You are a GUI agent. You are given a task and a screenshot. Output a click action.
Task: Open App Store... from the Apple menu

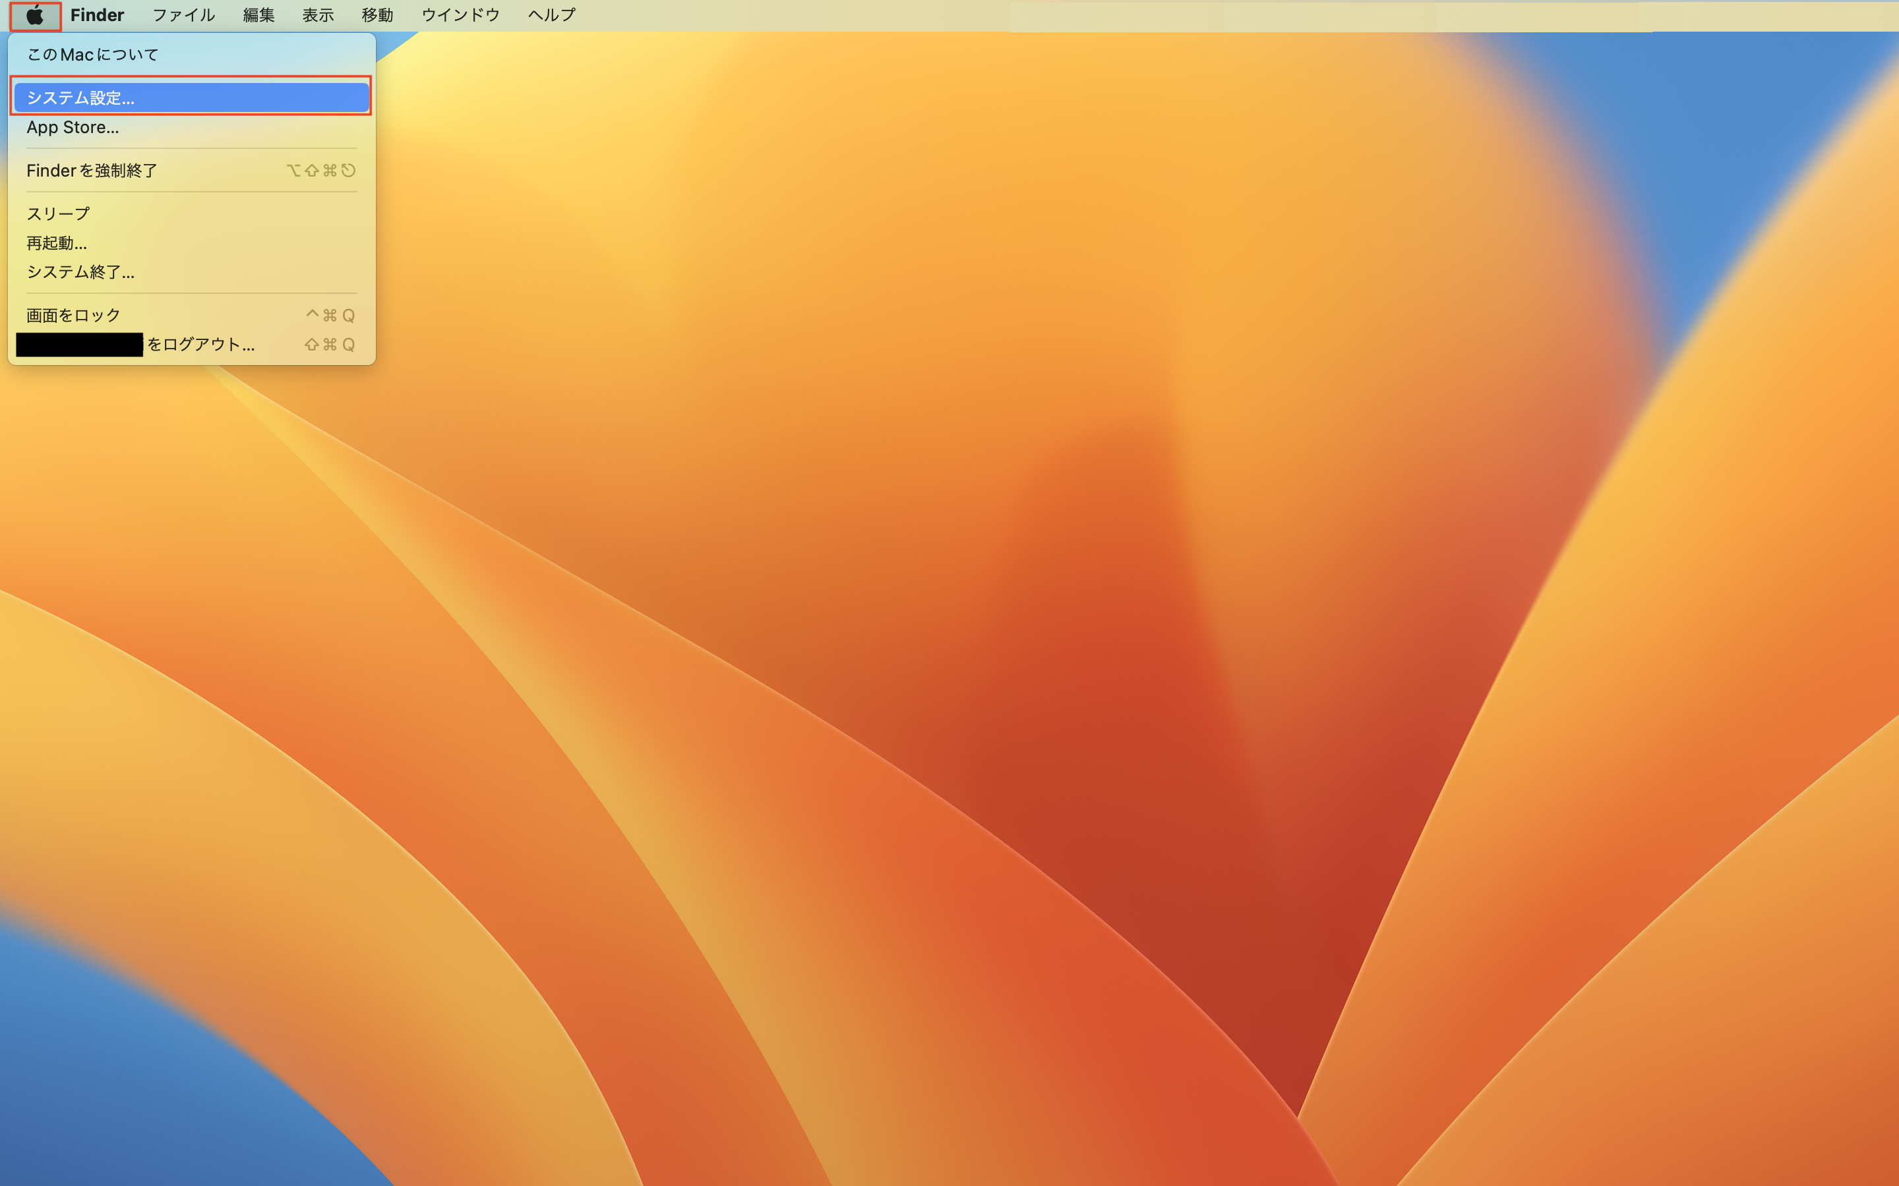[x=73, y=127]
